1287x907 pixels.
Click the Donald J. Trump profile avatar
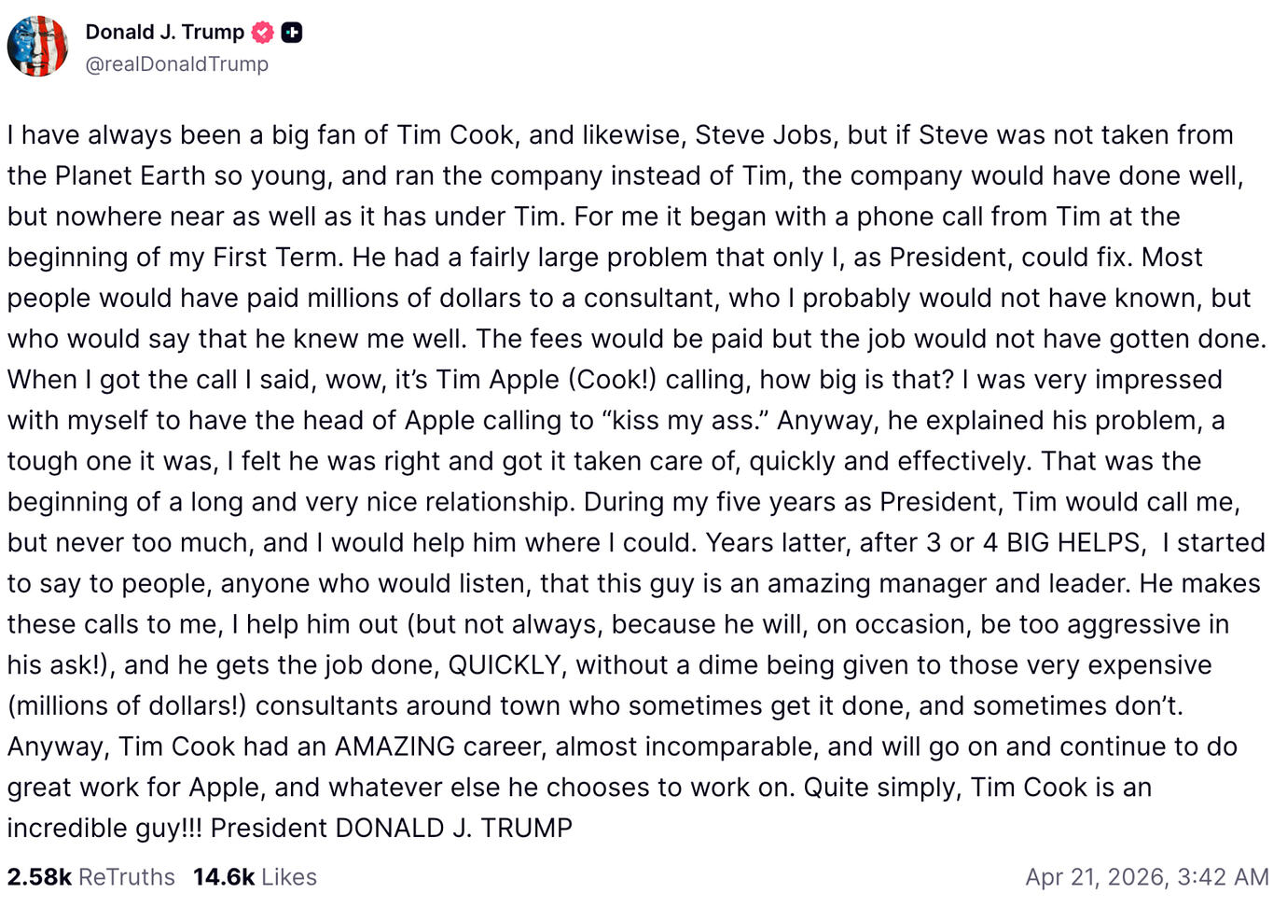pos(37,47)
